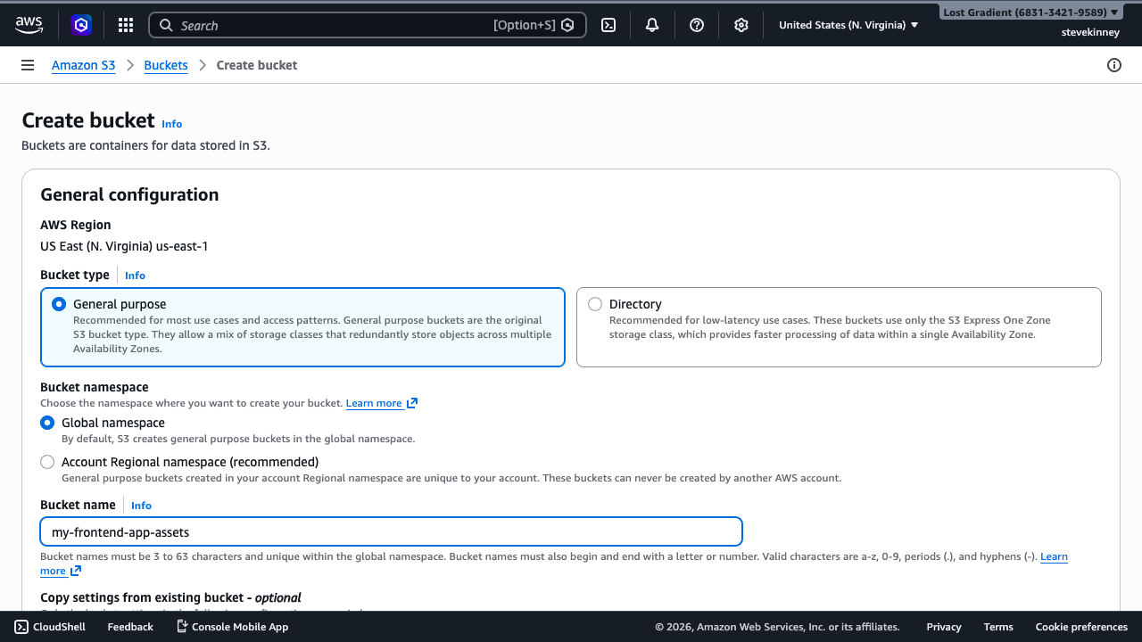This screenshot has height=642, width=1142.
Task: Open the purple hexagon console icon
Action: 82,25
